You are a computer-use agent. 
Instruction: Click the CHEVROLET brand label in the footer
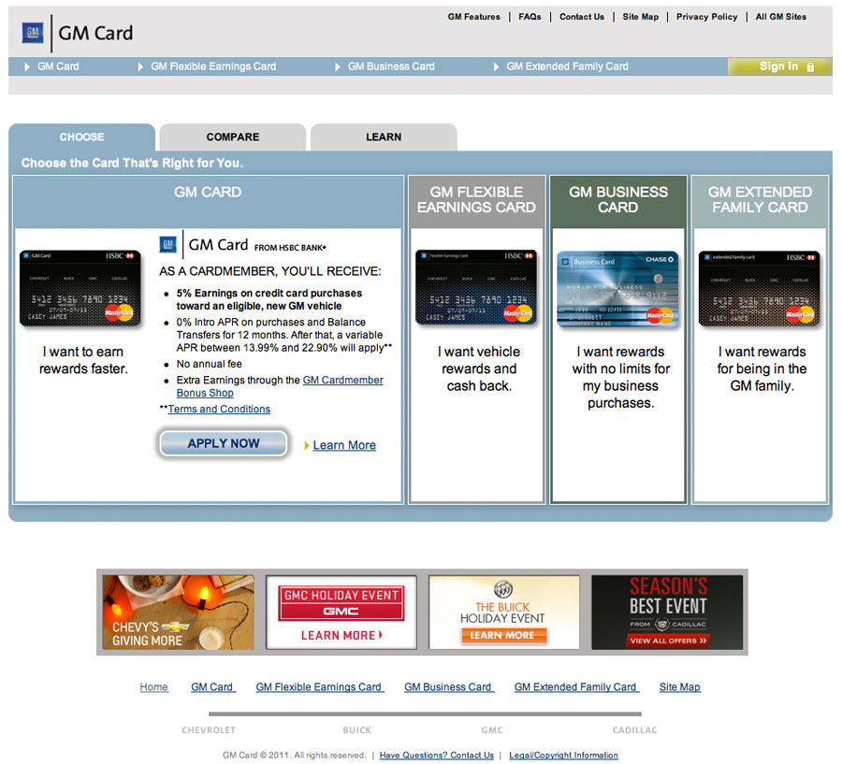point(209,730)
